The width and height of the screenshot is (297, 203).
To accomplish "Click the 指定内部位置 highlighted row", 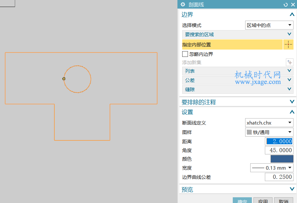I will pyautogui.click(x=232, y=44).
